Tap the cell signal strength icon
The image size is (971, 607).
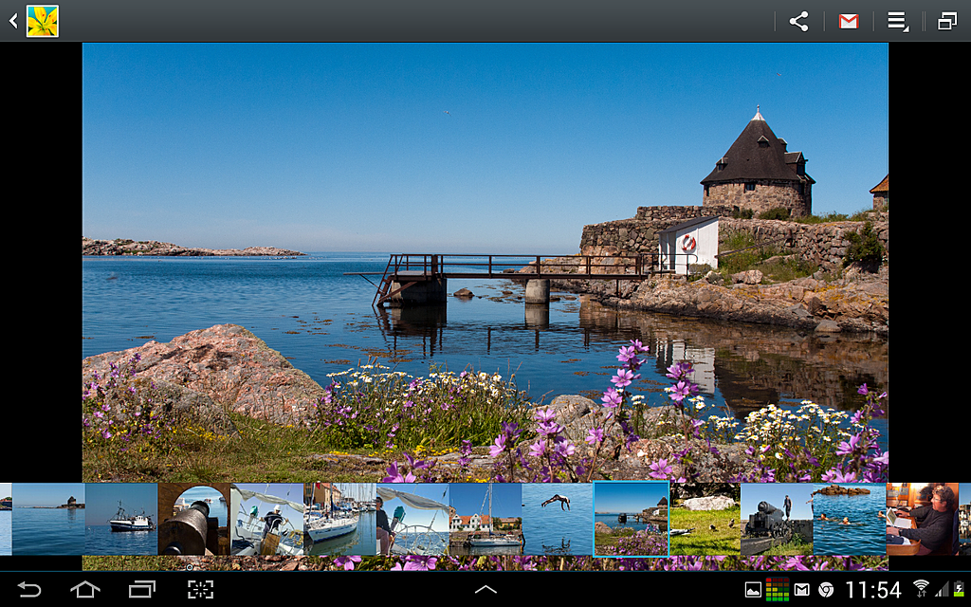pos(942,589)
